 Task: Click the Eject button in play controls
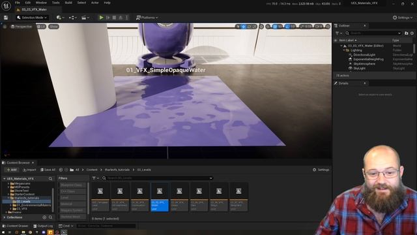click(121, 18)
